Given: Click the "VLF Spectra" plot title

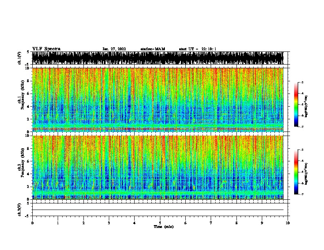Looking at the screenshot, I should tap(46, 49).
